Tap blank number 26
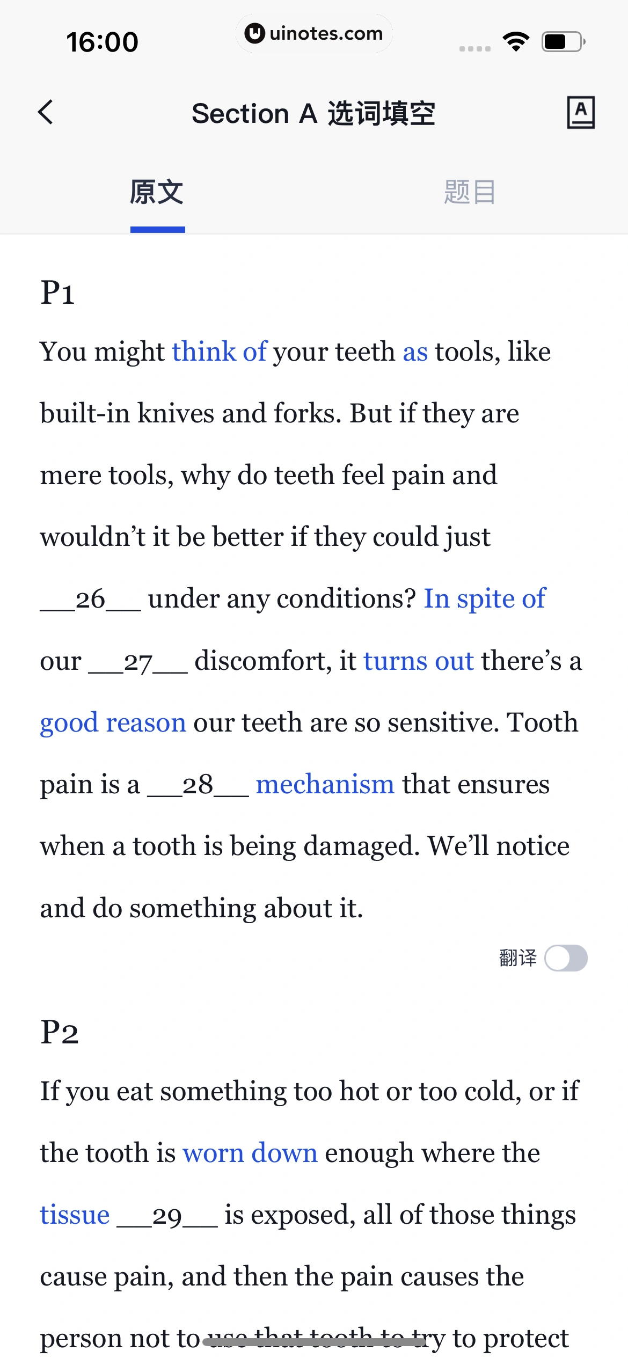Screen dimensions: 628x1359 tap(91, 600)
